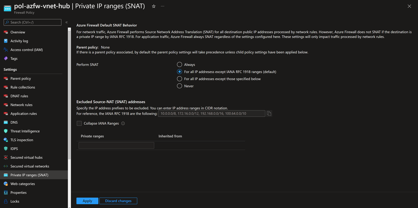
Task: Click the Overview icon in sidebar
Action: coord(6,32)
